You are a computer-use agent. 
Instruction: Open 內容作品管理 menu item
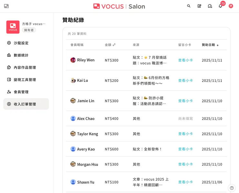[26, 67]
